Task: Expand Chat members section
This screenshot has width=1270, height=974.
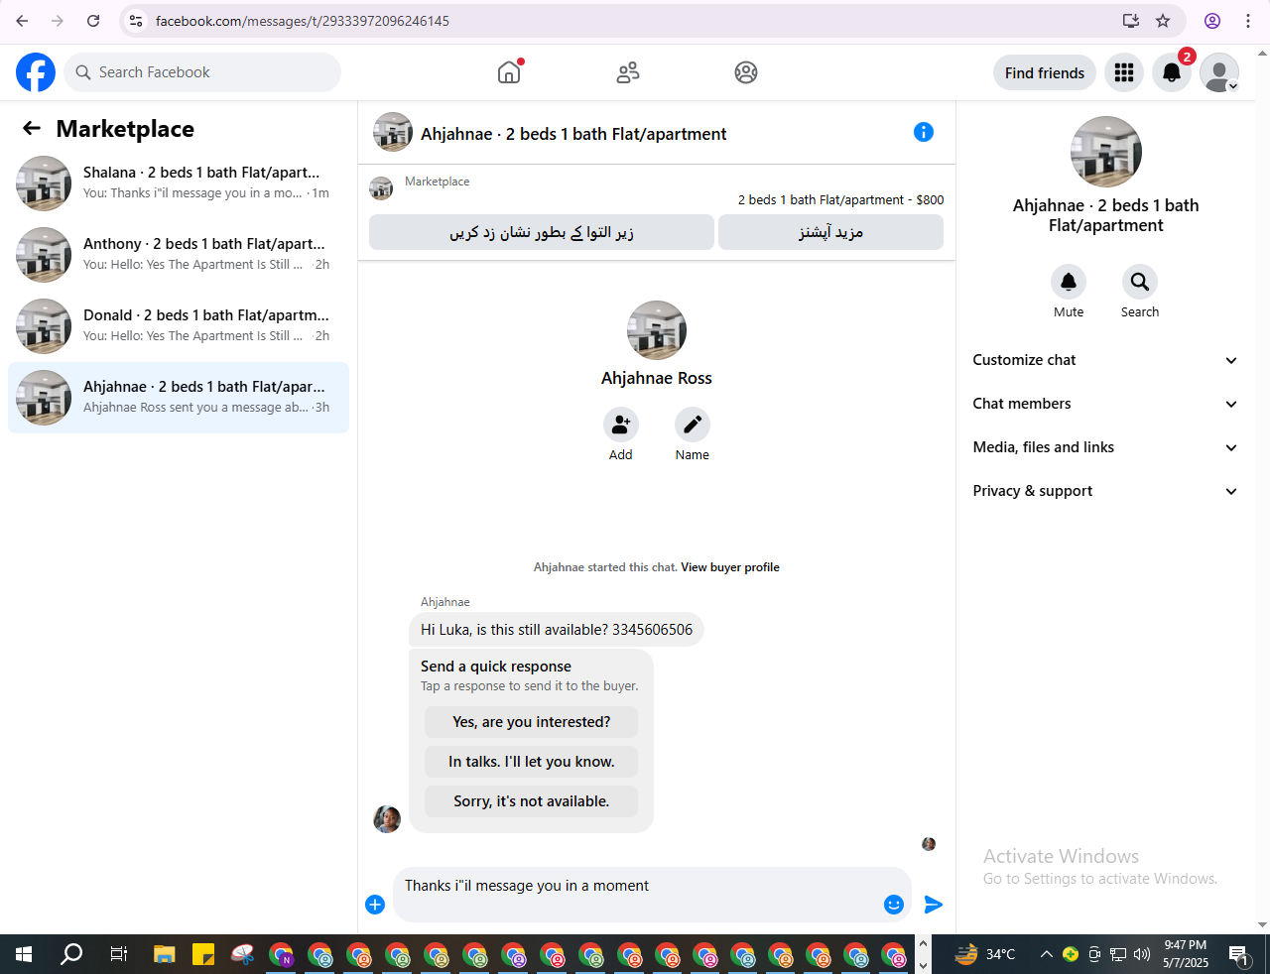Action: (x=1106, y=404)
